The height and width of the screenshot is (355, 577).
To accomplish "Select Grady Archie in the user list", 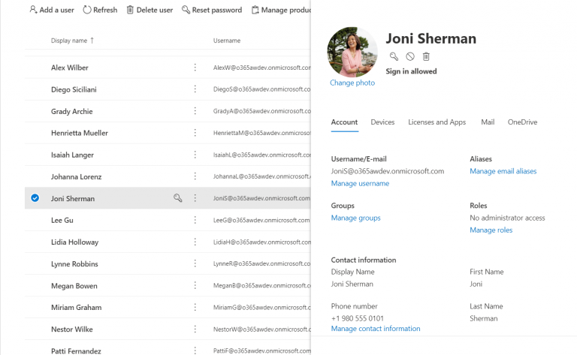I will coord(72,111).
